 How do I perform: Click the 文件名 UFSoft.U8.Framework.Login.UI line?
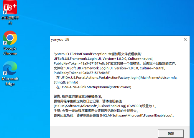(x=109, y=68)
